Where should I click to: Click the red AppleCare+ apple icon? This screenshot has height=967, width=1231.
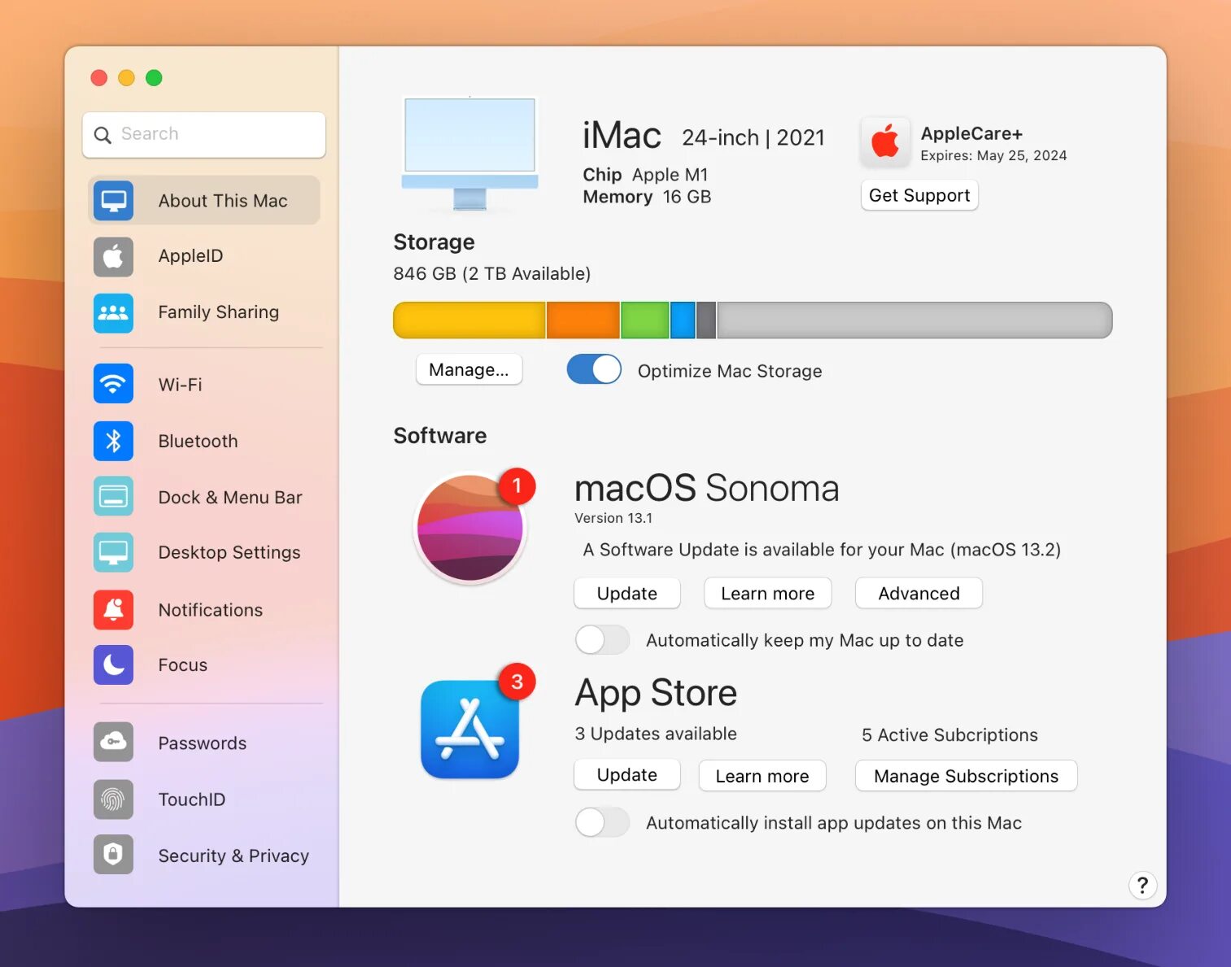click(x=885, y=142)
